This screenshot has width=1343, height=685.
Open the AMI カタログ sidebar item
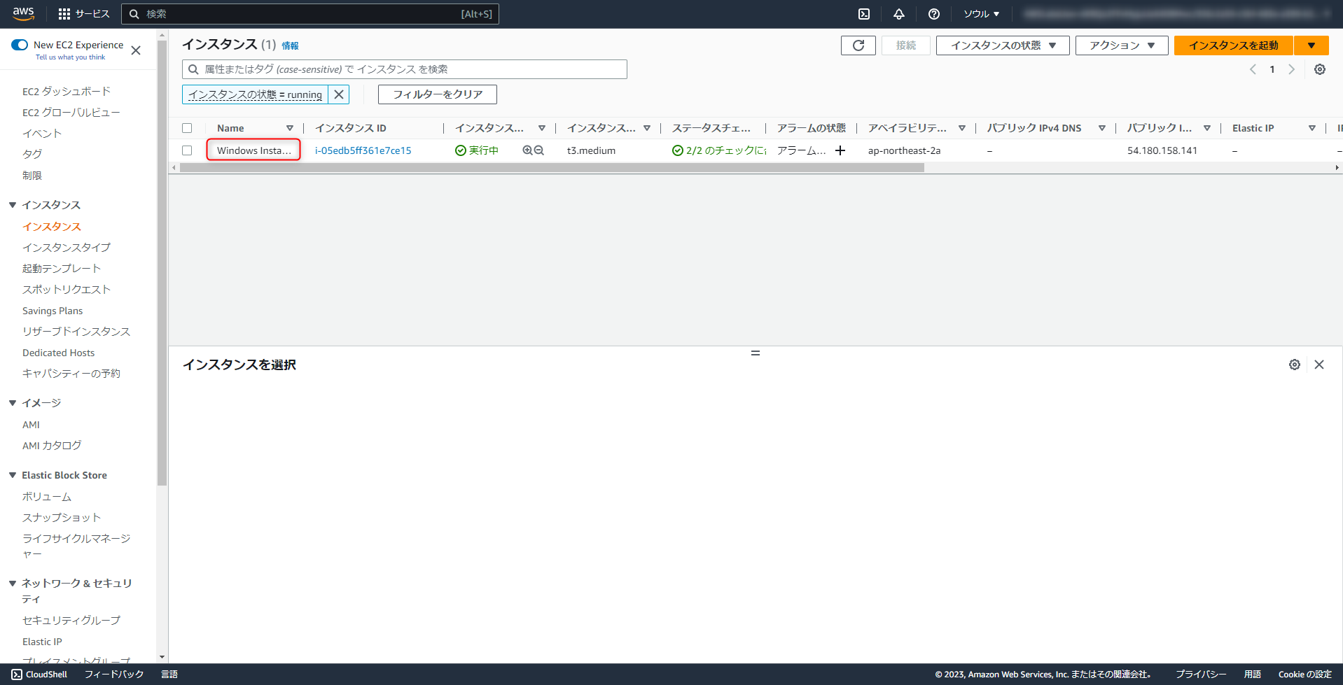point(51,445)
